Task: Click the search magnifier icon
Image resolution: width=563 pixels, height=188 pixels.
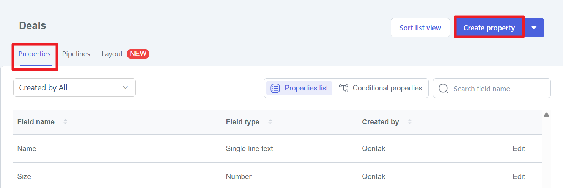Action: [443, 89]
